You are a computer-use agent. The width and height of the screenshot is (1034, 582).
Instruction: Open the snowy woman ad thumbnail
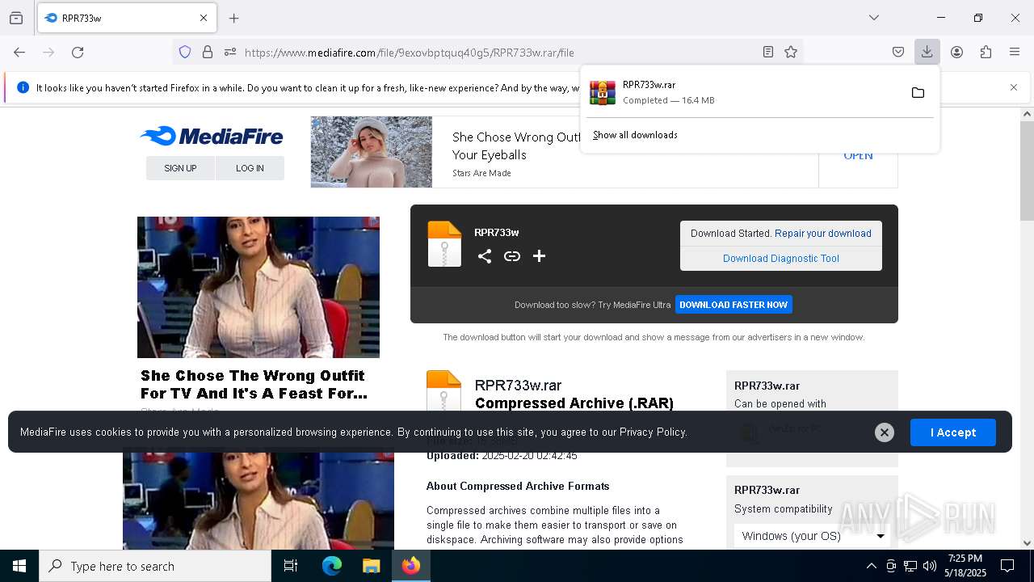coord(372,152)
